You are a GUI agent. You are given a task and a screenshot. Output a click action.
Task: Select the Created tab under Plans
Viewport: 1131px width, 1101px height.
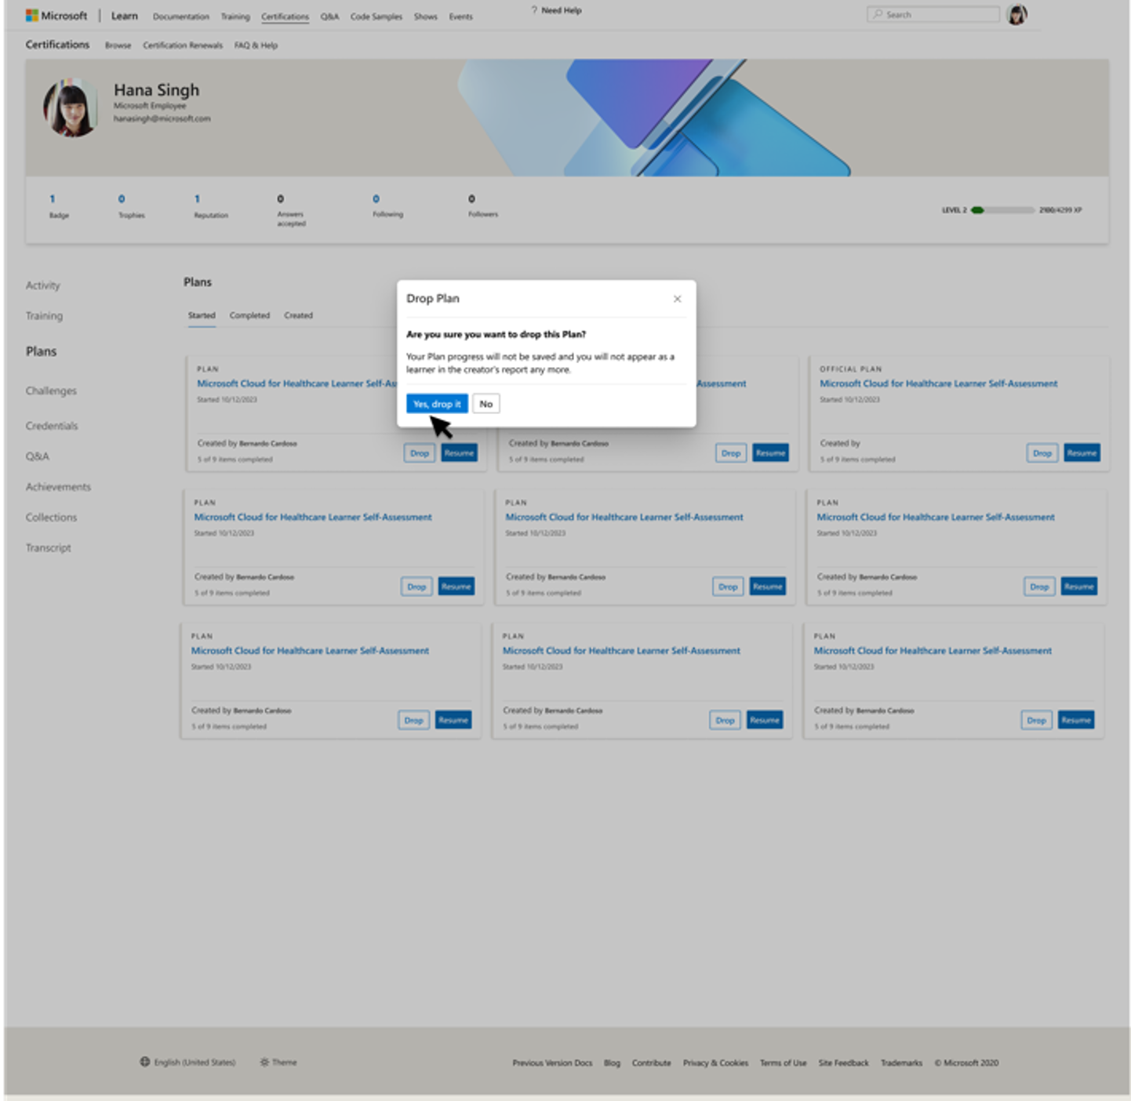pyautogui.click(x=298, y=315)
